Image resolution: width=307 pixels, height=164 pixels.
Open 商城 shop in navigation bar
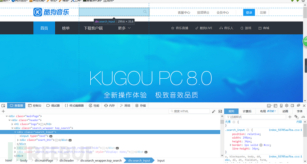[x=264, y=28]
